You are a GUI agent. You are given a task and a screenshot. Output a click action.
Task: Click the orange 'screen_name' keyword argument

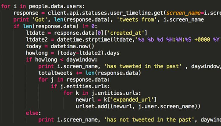point(184,13)
